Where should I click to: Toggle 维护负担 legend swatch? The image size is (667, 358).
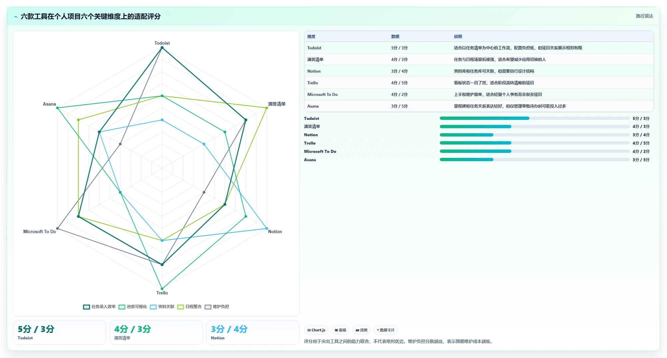(208, 307)
